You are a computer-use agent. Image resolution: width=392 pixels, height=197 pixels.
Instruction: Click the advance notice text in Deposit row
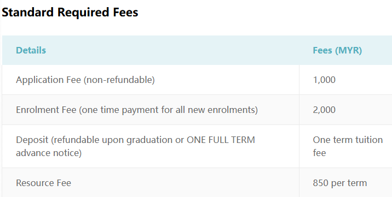click(49, 153)
